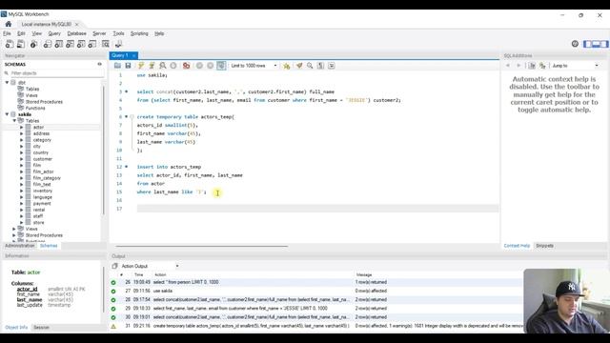Click search table data toolbar icon
Viewport: 610px width, 343px height.
pos(106,45)
